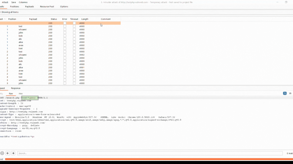Select position 1 payload hint row
The width and height of the screenshot is (293, 164).
pos(60,49)
